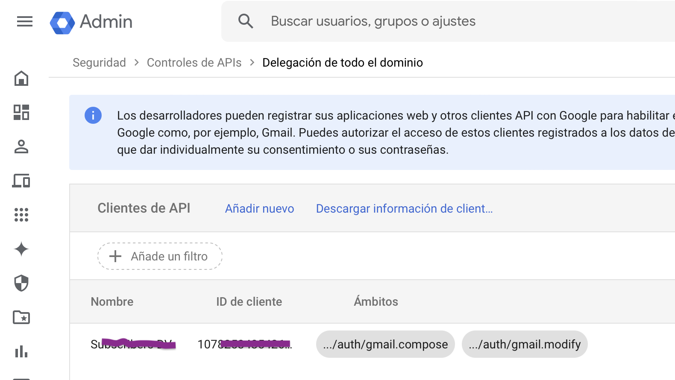The height and width of the screenshot is (380, 675).
Task: Click the search magnifier icon
Action: (246, 21)
